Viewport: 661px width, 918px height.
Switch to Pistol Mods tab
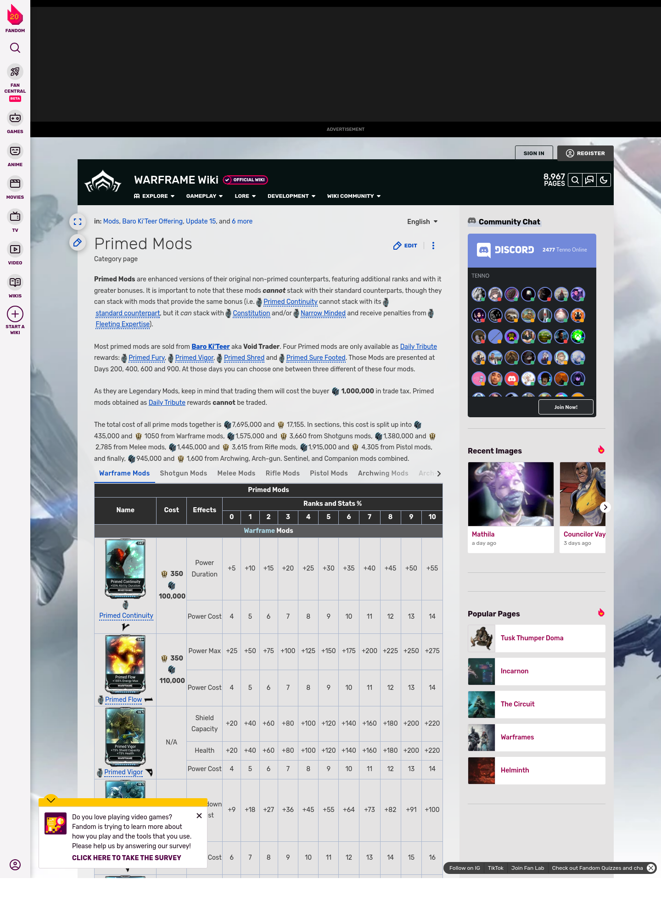[329, 473]
